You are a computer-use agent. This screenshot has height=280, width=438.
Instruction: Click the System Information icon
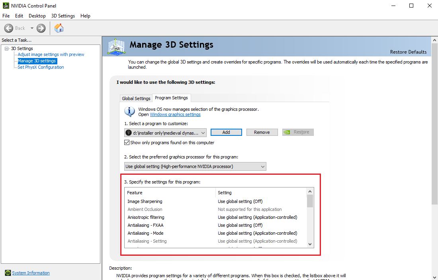click(x=8, y=273)
